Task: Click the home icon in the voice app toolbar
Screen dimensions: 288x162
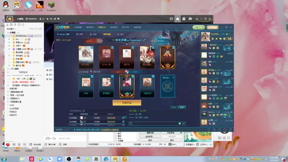Action: (177, 19)
